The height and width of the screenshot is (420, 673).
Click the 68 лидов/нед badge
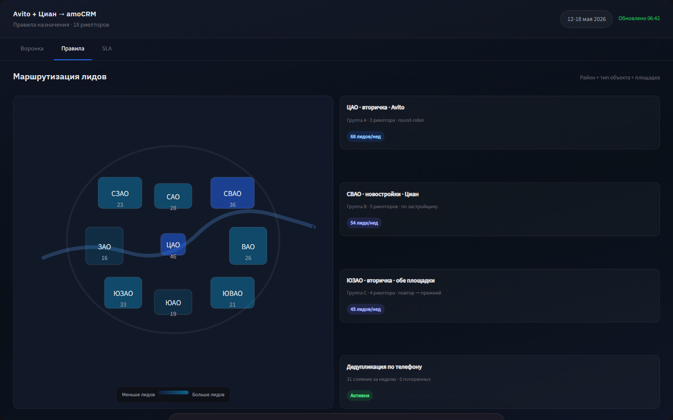click(x=365, y=136)
